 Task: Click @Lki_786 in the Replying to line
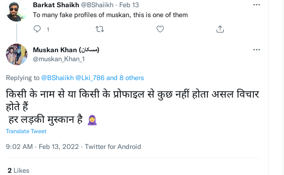pyautogui.click(x=90, y=78)
